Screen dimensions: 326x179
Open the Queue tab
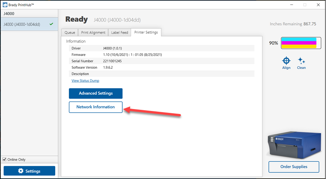coord(70,33)
